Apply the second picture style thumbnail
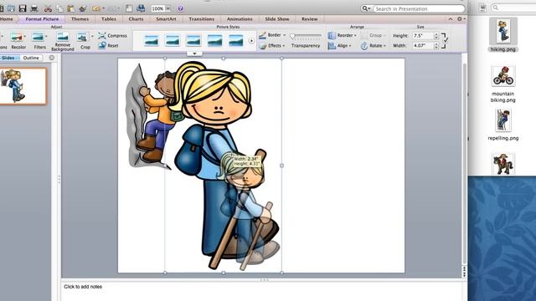The image size is (536, 301). coord(173,41)
